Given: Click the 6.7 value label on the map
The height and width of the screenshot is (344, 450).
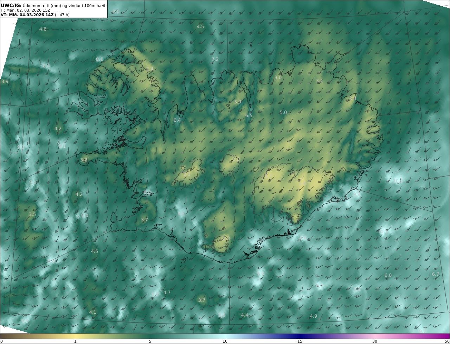Looking at the screenshot, I should pyautogui.click(x=436, y=274).
